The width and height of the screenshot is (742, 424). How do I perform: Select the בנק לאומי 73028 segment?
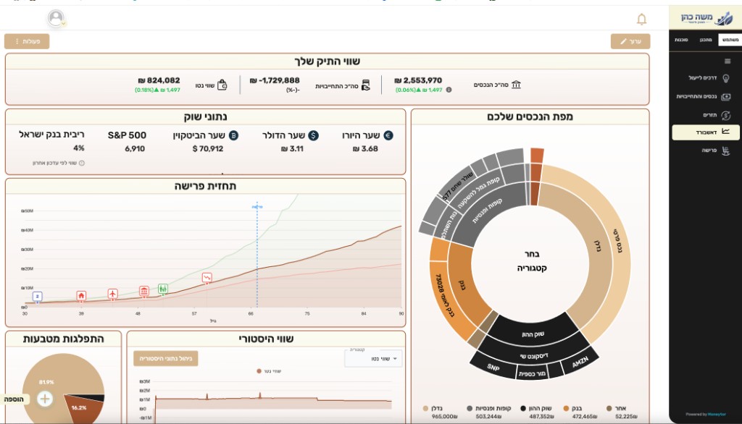[x=445, y=295]
